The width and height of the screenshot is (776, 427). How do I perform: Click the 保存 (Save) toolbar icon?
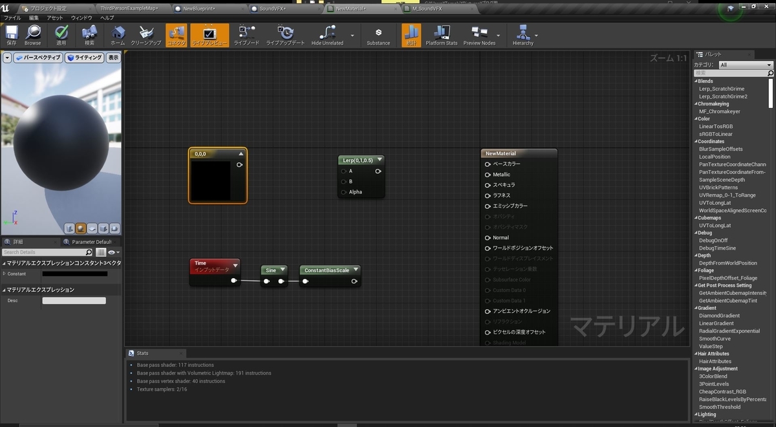pyautogui.click(x=12, y=34)
